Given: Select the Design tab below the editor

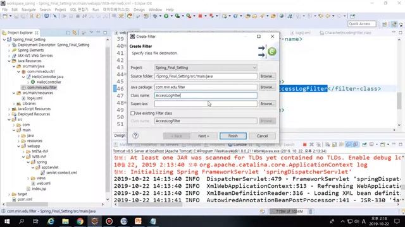Looking at the screenshot, I should pos(120,136).
